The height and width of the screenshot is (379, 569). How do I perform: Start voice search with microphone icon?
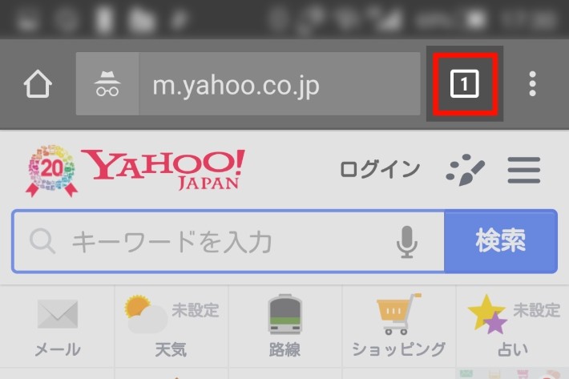(x=407, y=242)
